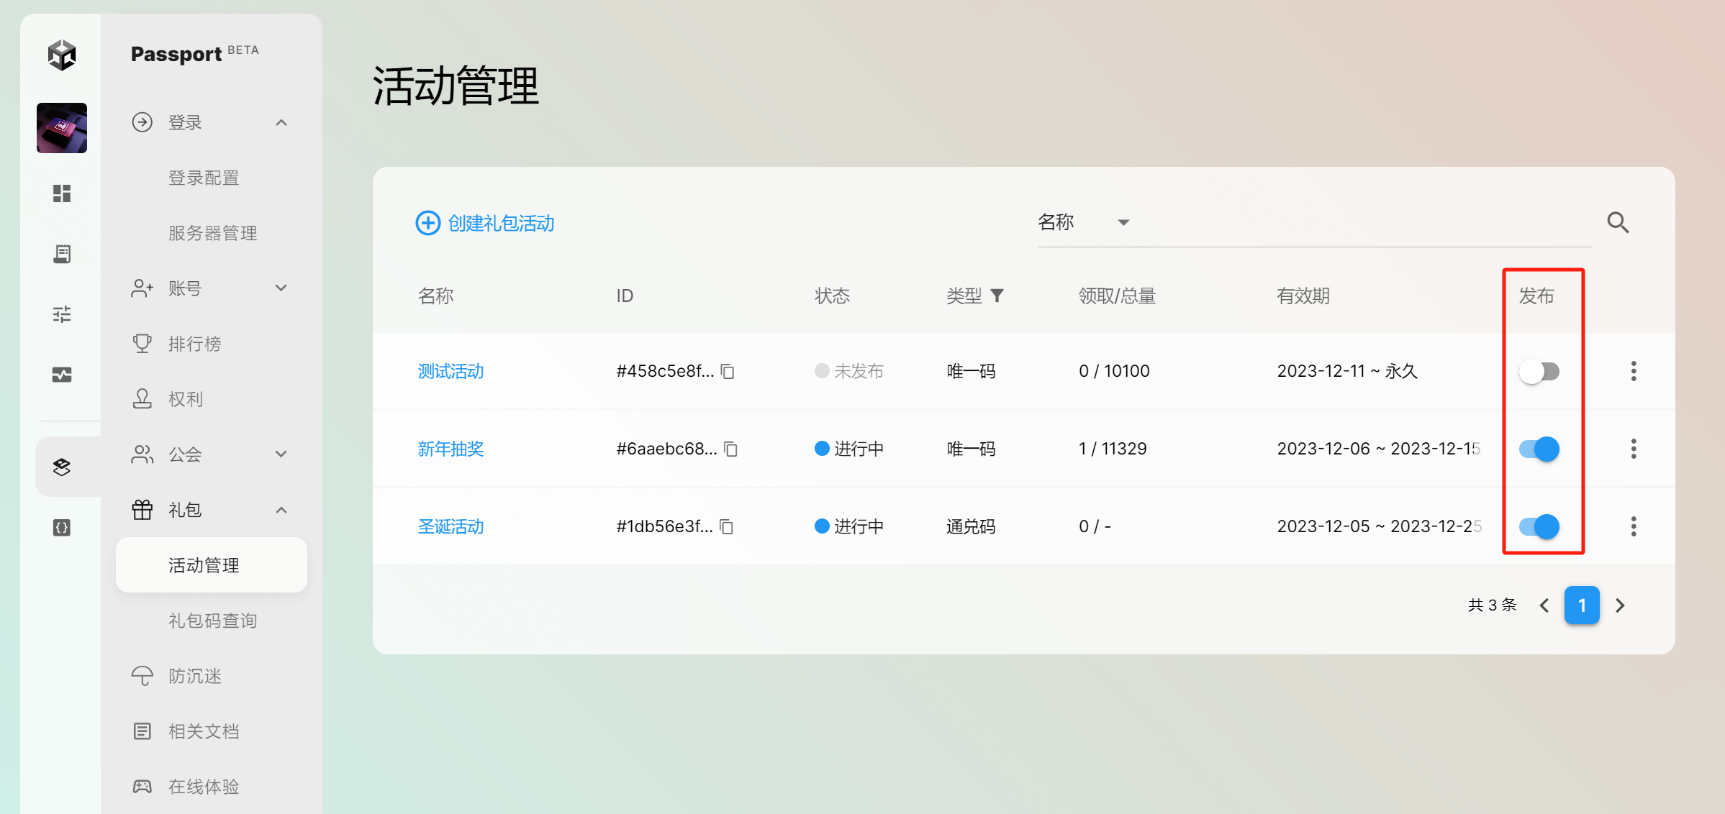Click 创建礼包活动 button
Viewport: 1725px width, 814px height.
click(485, 223)
